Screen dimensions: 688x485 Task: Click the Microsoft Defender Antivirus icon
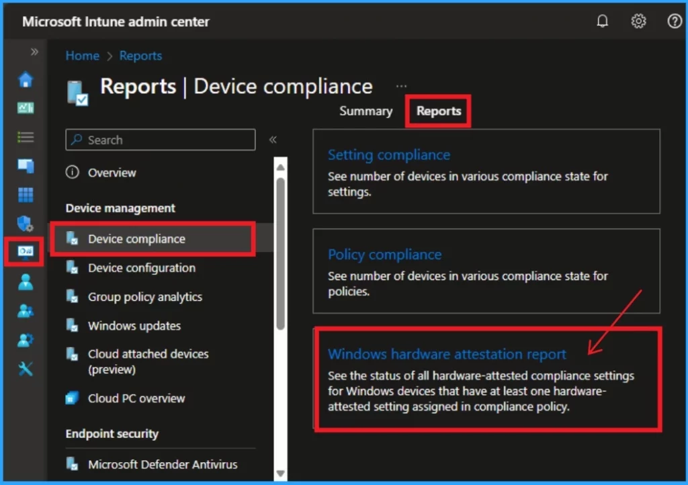click(73, 464)
